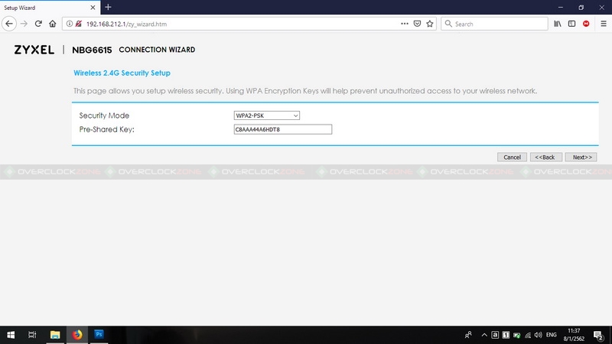Go back to the previous browser page

9,24
